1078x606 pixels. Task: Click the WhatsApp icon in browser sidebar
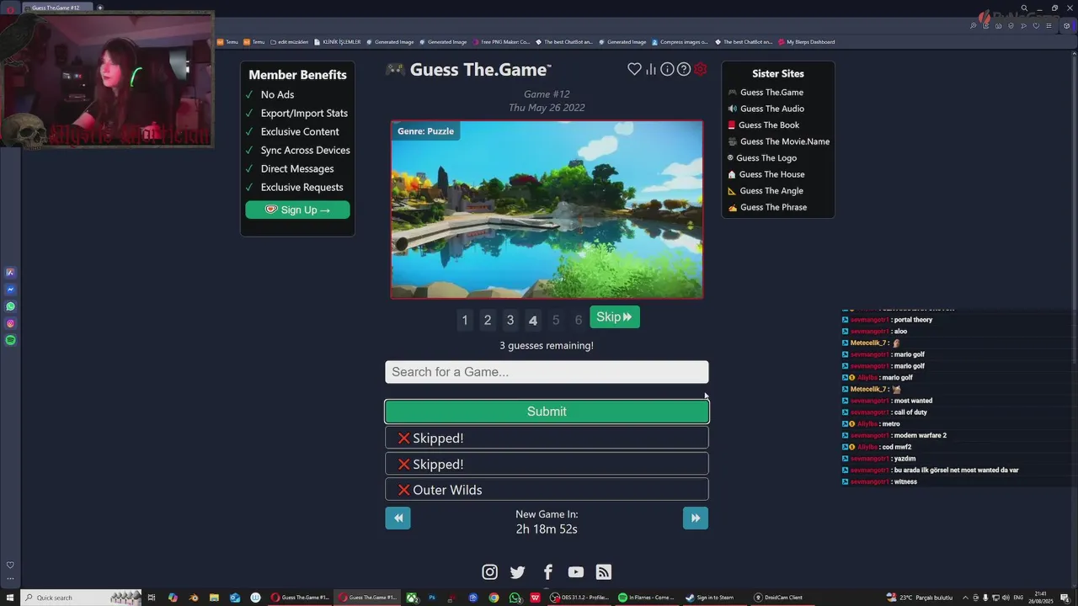click(10, 306)
